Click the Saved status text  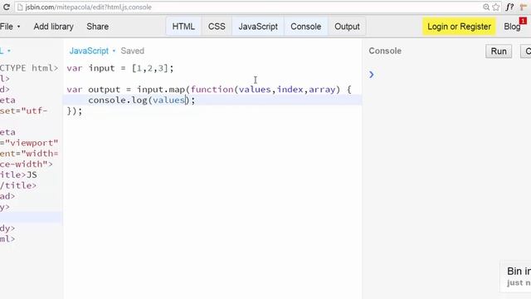(x=133, y=51)
